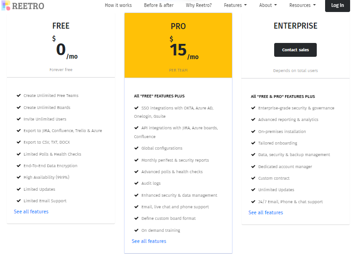Image resolution: width=364 pixels, height=254 pixels.
Task: See all features of Pro plan
Action: tap(149, 241)
